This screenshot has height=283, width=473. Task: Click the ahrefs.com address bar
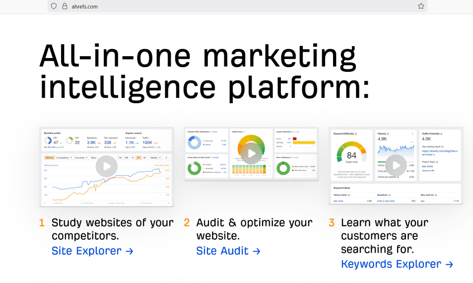[231, 6]
